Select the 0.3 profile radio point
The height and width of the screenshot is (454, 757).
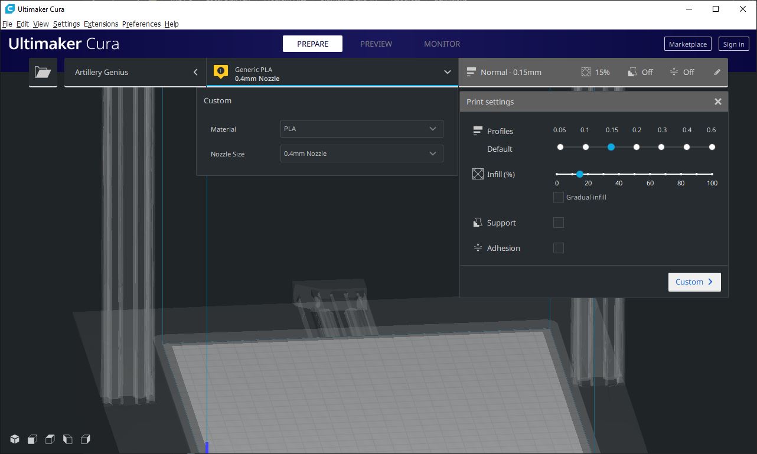661,147
